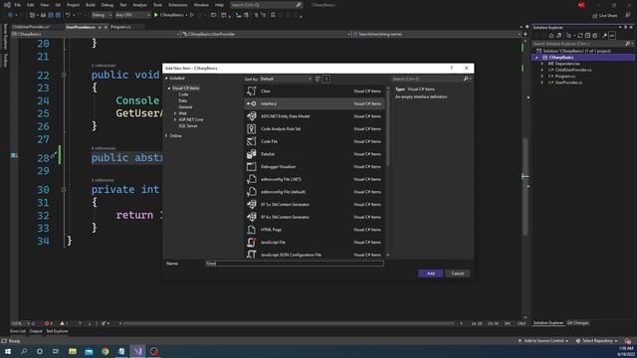This screenshot has width=637, height=358.
Task: Select the Code File template icon
Action: click(x=252, y=141)
